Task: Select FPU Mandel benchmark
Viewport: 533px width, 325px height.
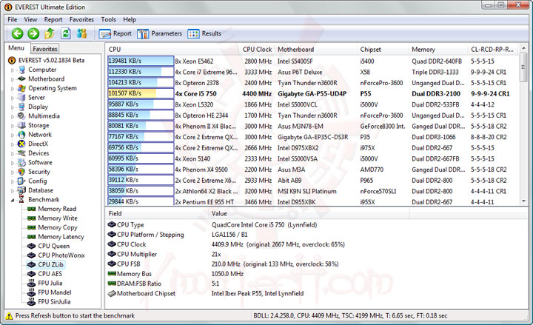Action: tap(54, 292)
